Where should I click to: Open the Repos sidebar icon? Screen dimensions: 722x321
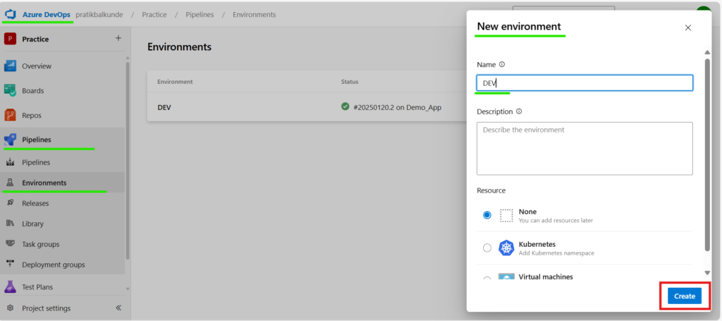pyautogui.click(x=10, y=115)
